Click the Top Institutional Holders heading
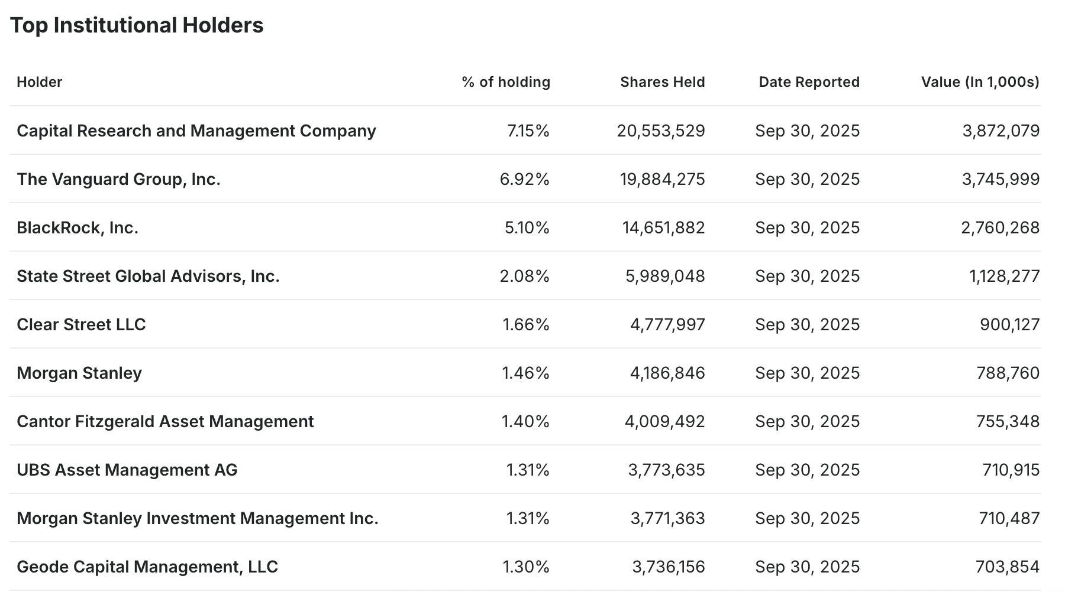 [137, 25]
